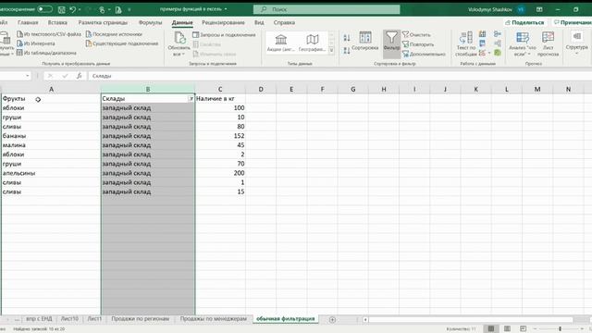Expand the Структура group

(x=576, y=43)
